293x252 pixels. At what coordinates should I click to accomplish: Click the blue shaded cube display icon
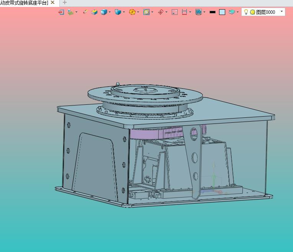pos(104,12)
